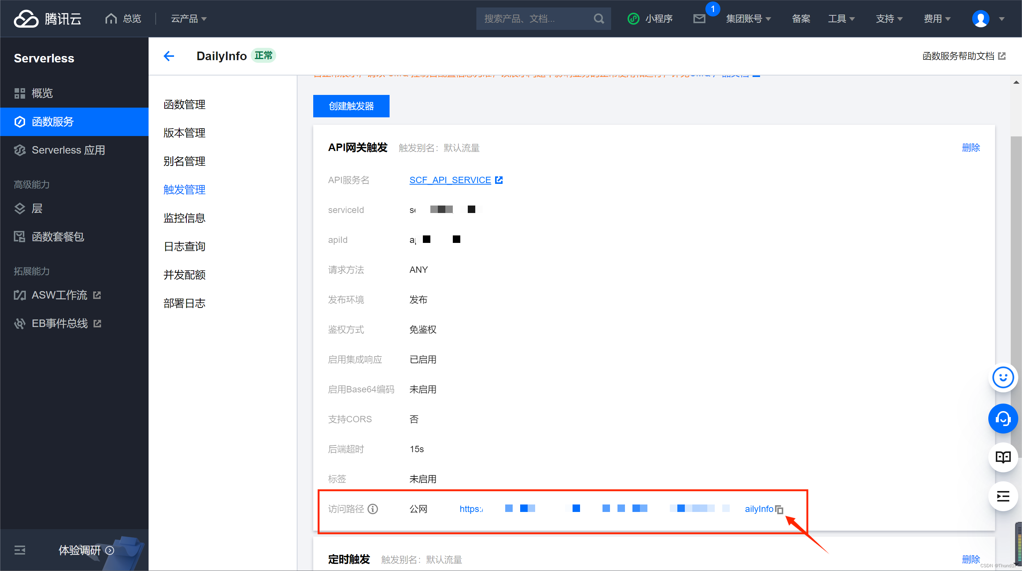Image resolution: width=1022 pixels, height=571 pixels.
Task: Click the search magnifier icon
Action: point(599,19)
